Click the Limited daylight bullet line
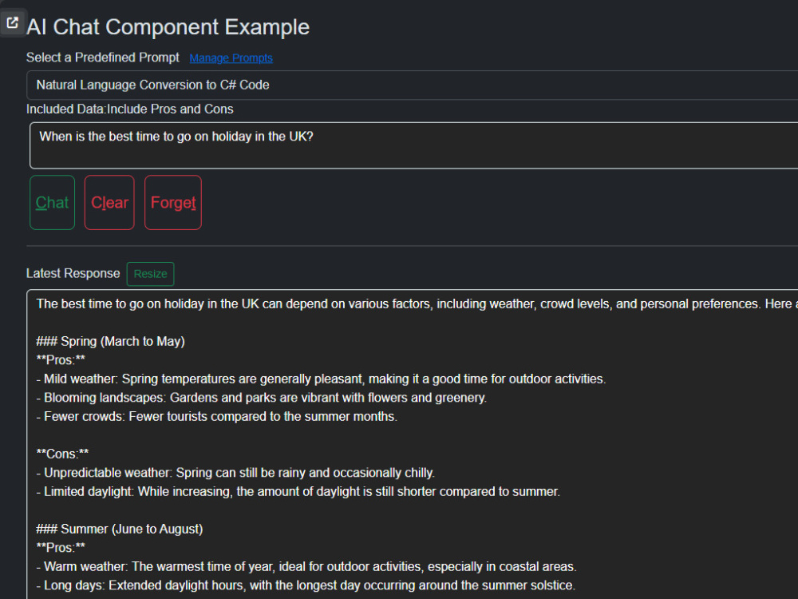The image size is (798, 599). 298,491
